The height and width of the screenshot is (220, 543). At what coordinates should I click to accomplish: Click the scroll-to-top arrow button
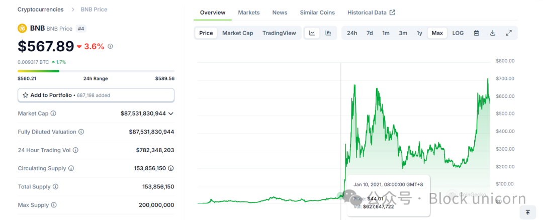[528, 212]
